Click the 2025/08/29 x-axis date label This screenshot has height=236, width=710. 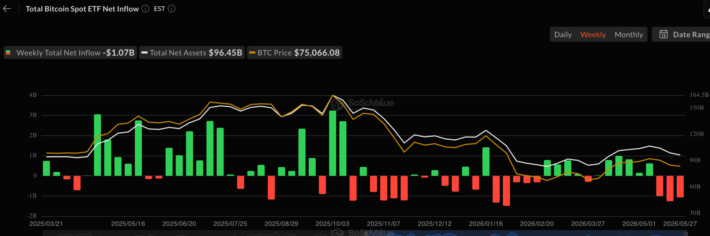point(281,224)
